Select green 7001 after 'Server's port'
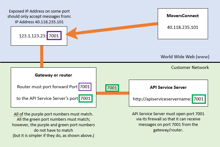 86,98
